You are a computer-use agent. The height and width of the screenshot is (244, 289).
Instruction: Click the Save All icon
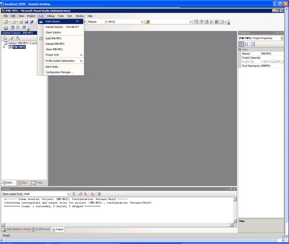click(x=32, y=22)
